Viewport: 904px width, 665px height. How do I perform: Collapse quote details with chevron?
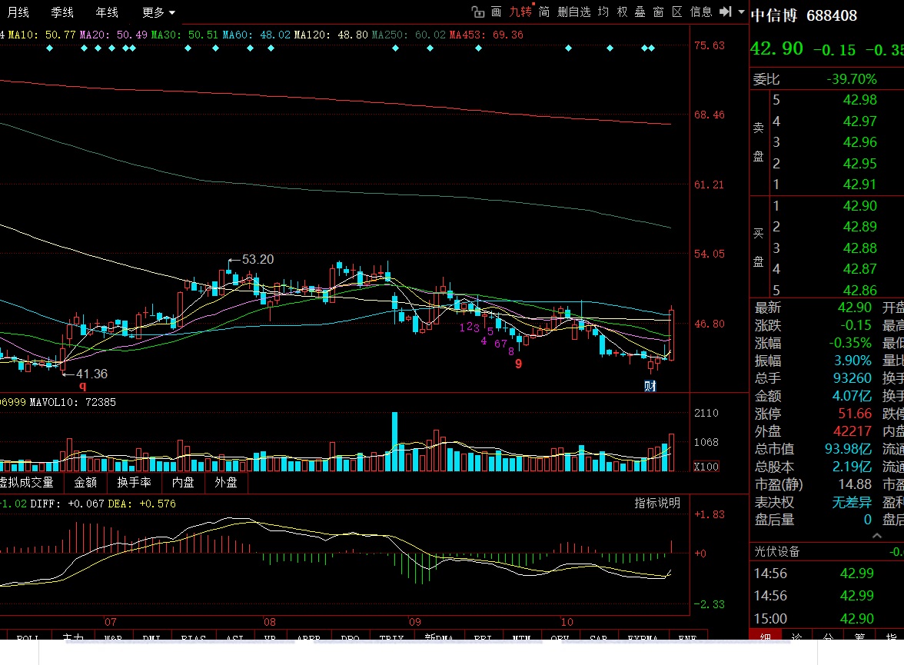pos(877,536)
